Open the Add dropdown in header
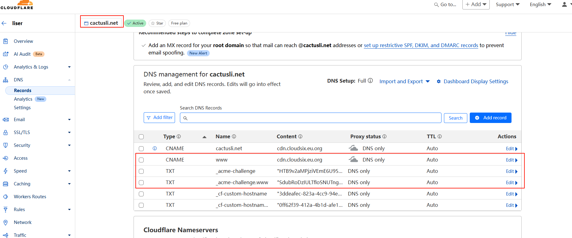This screenshot has width=572, height=238. pos(476,4)
